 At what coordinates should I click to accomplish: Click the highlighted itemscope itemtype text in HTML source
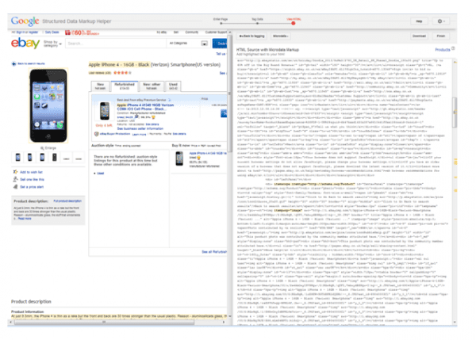click(314, 184)
